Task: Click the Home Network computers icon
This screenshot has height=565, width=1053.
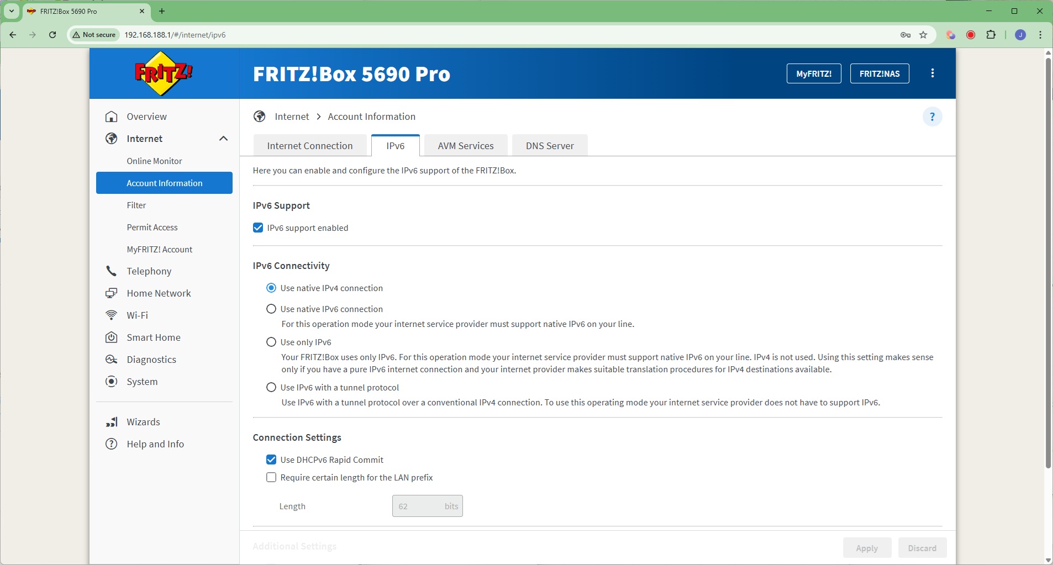Action: 112,293
